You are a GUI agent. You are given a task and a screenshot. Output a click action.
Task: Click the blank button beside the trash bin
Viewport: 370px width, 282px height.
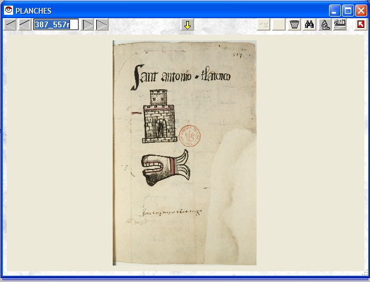click(x=279, y=24)
